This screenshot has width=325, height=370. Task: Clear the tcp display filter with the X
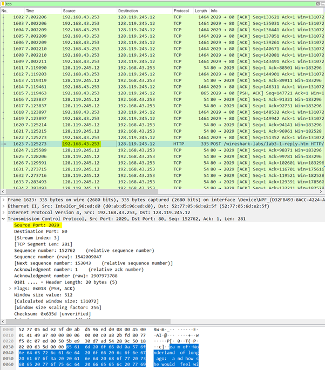tap(317, 4)
